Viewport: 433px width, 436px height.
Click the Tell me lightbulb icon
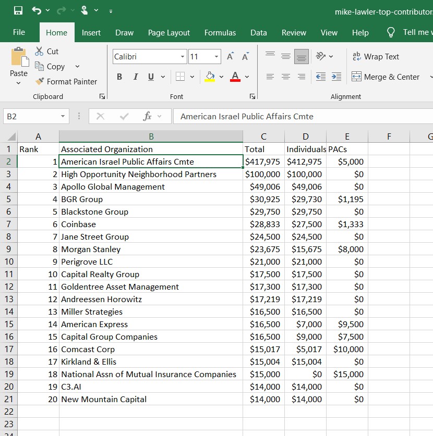(x=391, y=32)
